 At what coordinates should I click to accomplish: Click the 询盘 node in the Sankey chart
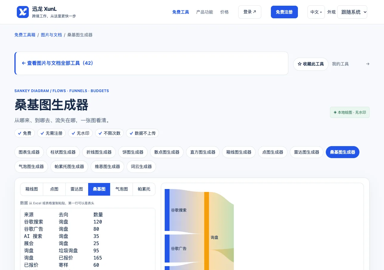[x=207, y=231]
